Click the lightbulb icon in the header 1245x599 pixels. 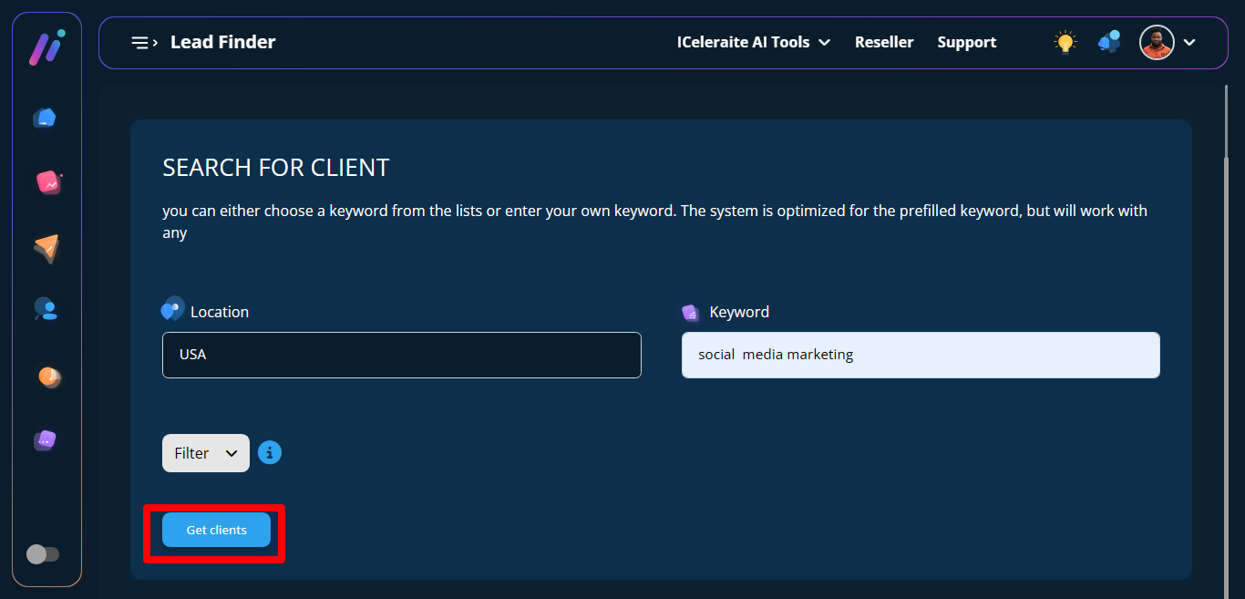tap(1065, 42)
